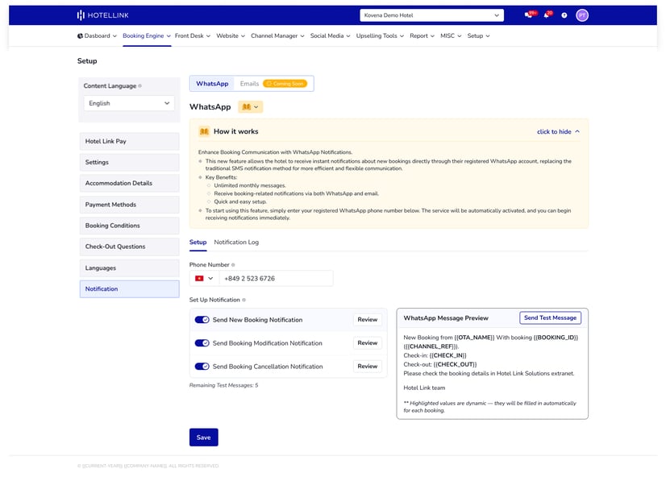The height and width of the screenshot is (477, 666).
Task: Review the Booking Cancellation Notification
Action: (368, 367)
